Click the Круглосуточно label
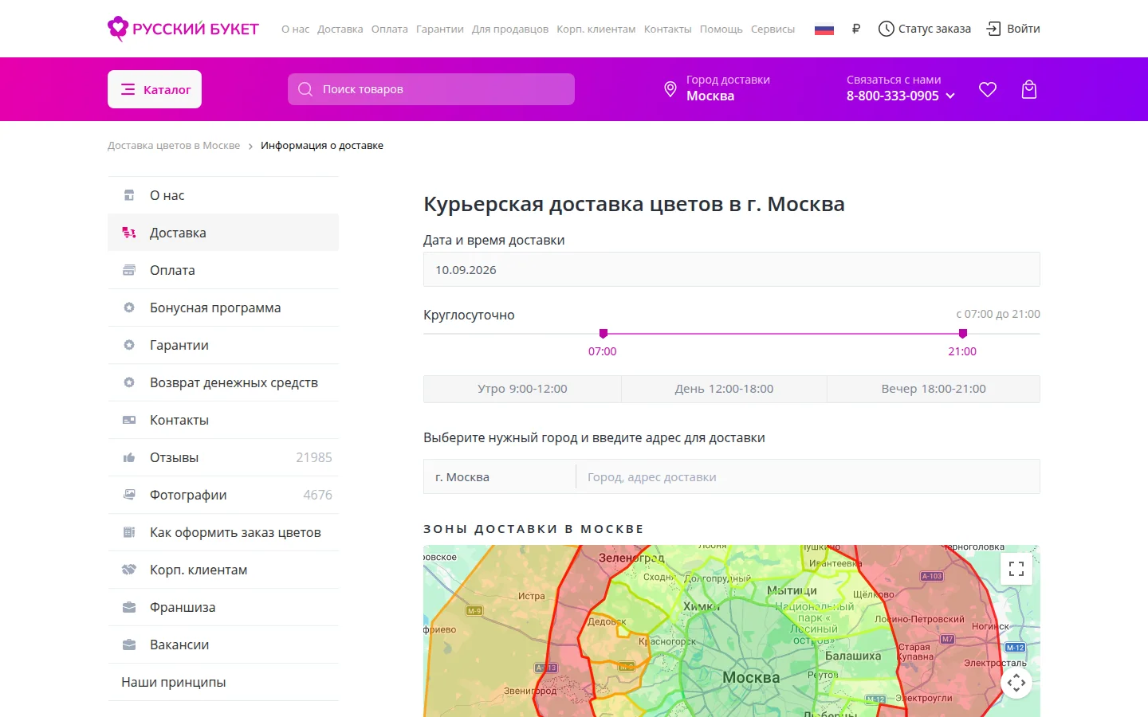This screenshot has width=1148, height=717. 469,315
